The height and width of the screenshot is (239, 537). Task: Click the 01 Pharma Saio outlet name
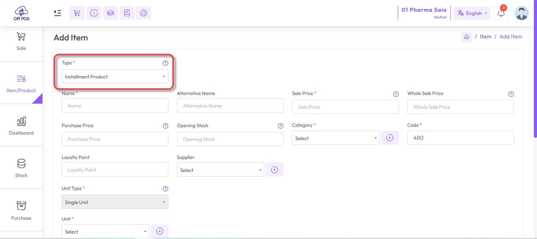tap(424, 10)
